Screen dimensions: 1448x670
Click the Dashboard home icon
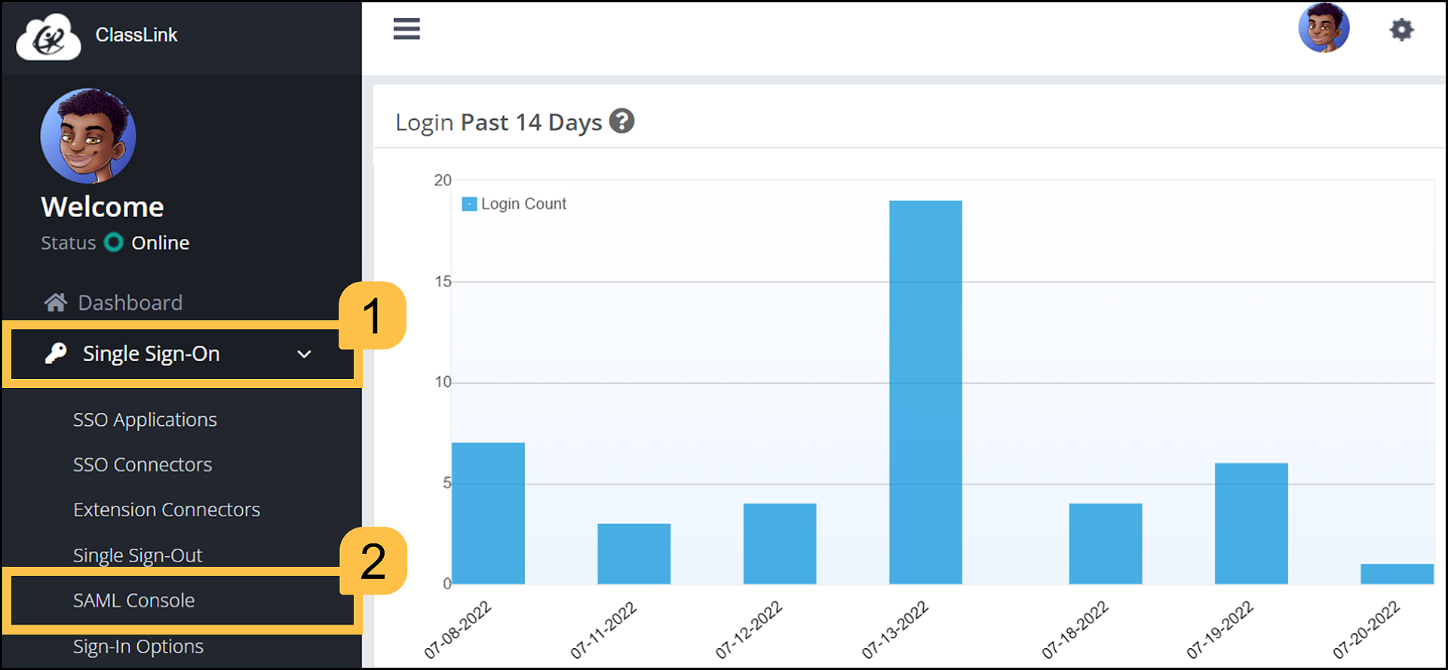tap(55, 303)
